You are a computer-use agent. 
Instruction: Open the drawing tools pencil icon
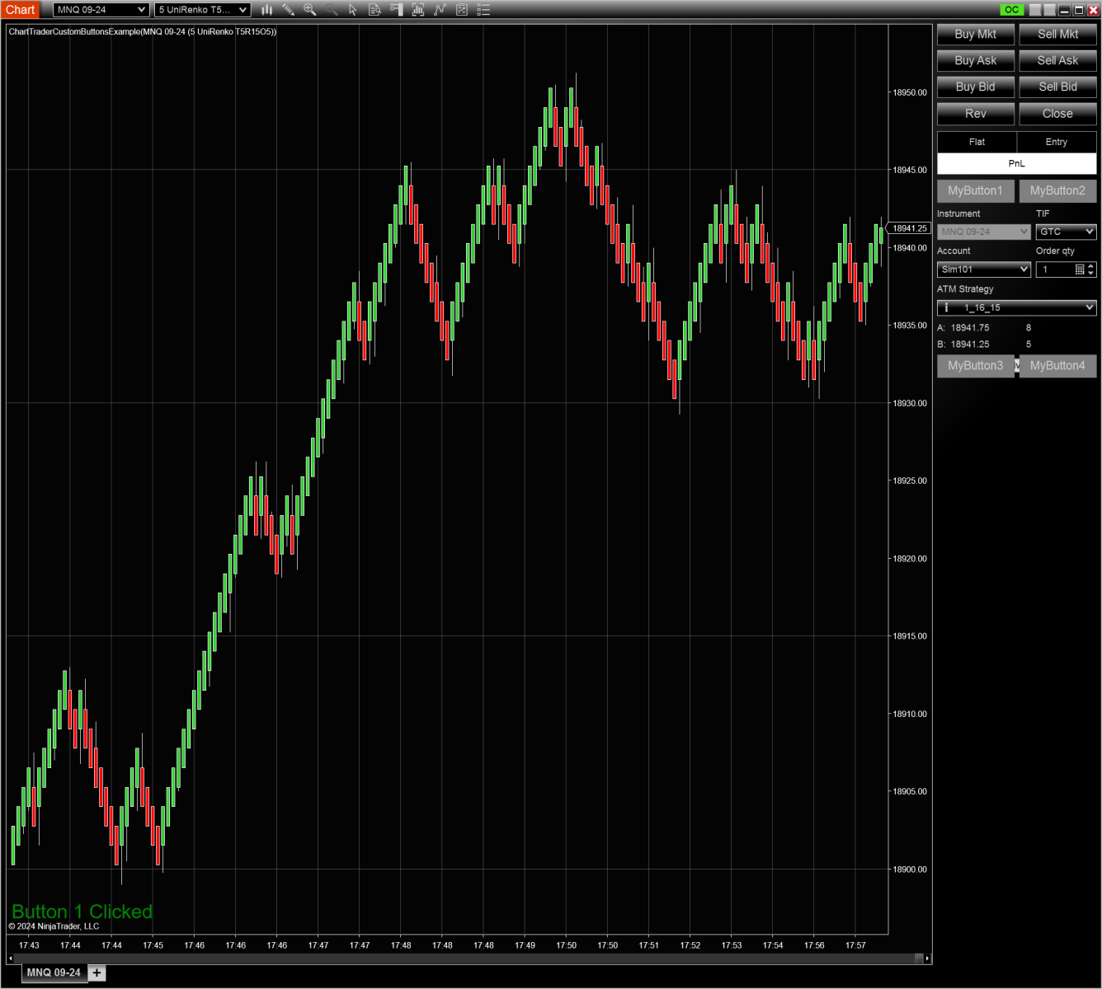coord(288,10)
